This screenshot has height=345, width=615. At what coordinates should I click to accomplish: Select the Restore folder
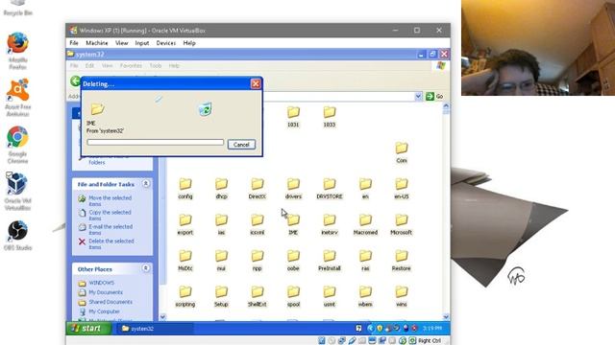point(402,260)
